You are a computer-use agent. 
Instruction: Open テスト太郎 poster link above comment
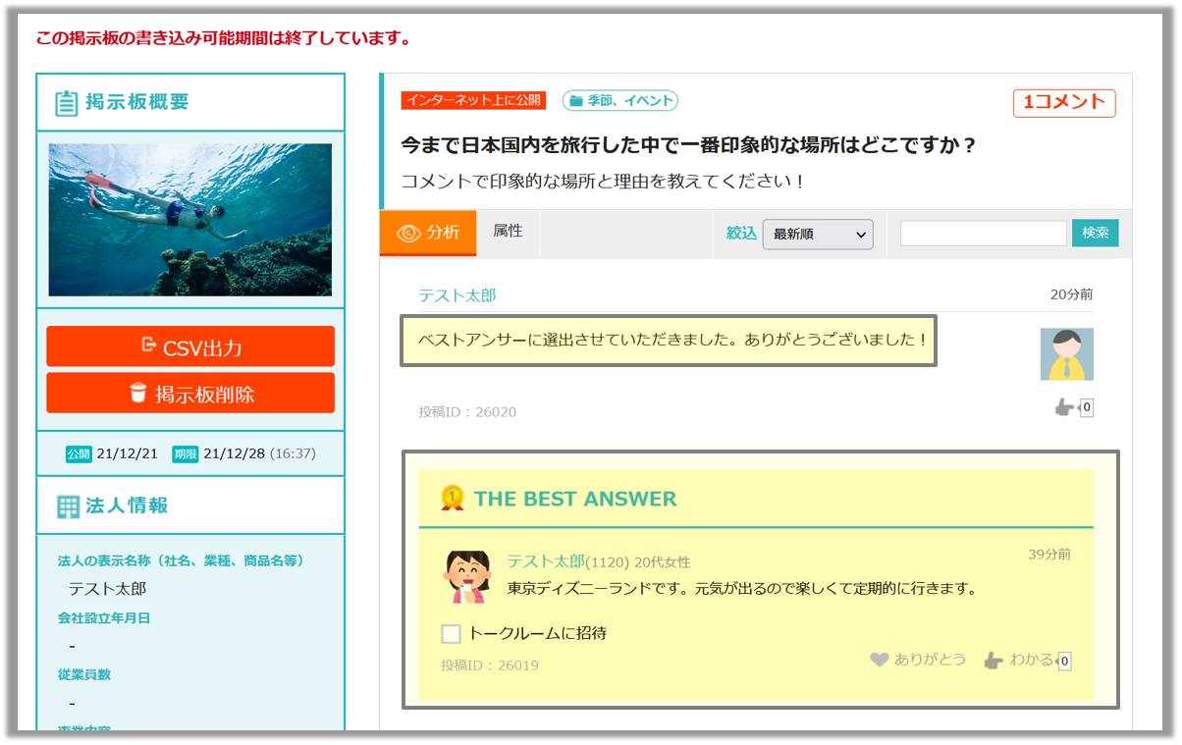coord(457,294)
